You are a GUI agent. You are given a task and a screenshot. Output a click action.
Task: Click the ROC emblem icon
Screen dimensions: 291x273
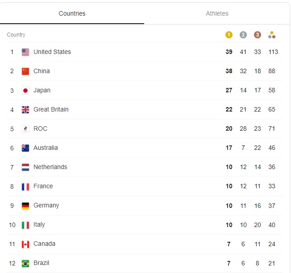click(25, 129)
